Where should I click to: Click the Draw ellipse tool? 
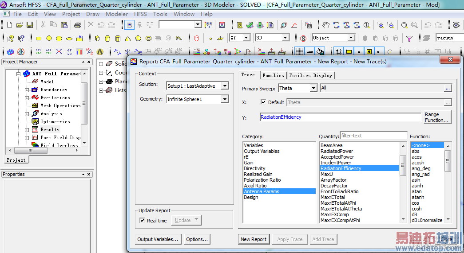tap(69, 39)
